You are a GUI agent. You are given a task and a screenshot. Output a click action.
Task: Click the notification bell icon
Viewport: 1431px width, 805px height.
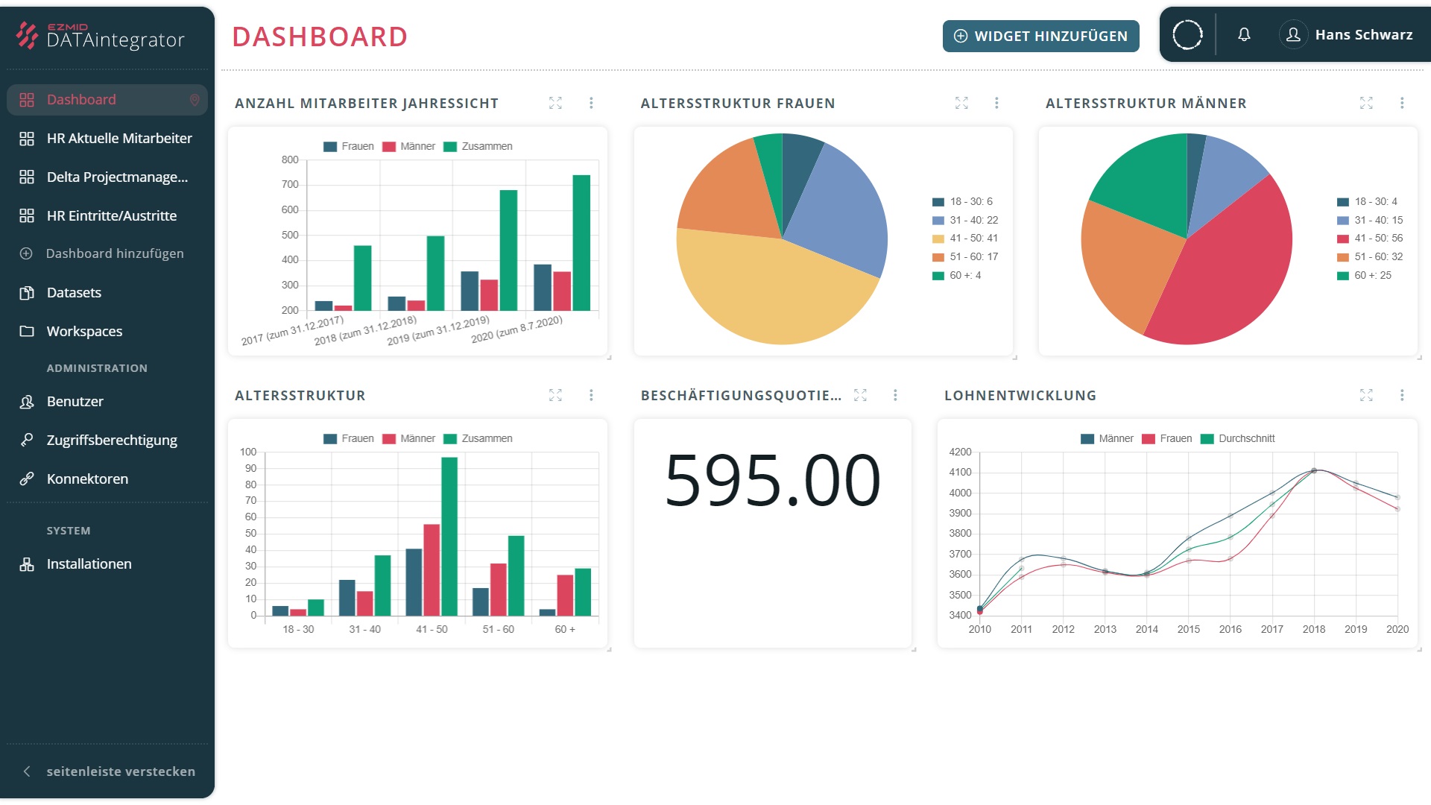click(x=1244, y=34)
